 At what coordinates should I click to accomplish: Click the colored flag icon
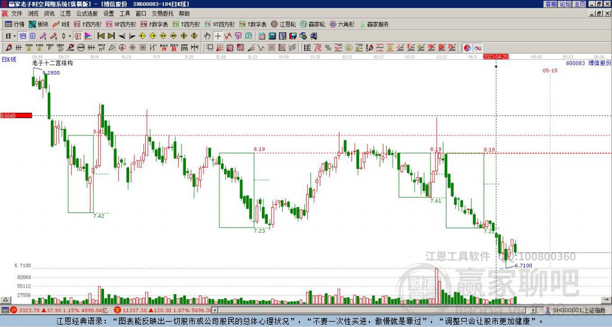pyautogui.click(x=88, y=36)
